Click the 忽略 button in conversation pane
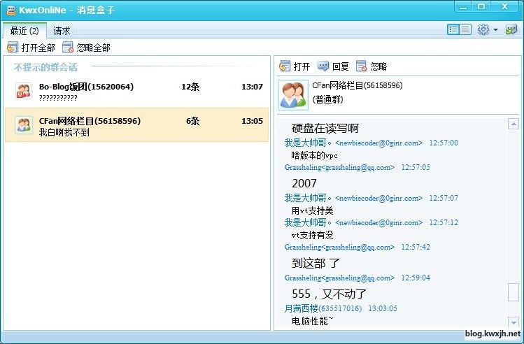The width and height of the screenshot is (524, 344). click(x=371, y=66)
